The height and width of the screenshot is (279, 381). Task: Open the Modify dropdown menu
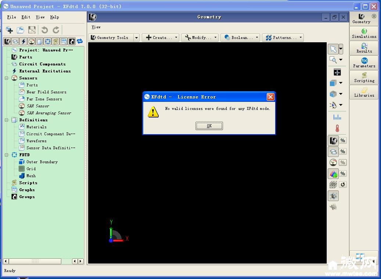click(x=200, y=37)
